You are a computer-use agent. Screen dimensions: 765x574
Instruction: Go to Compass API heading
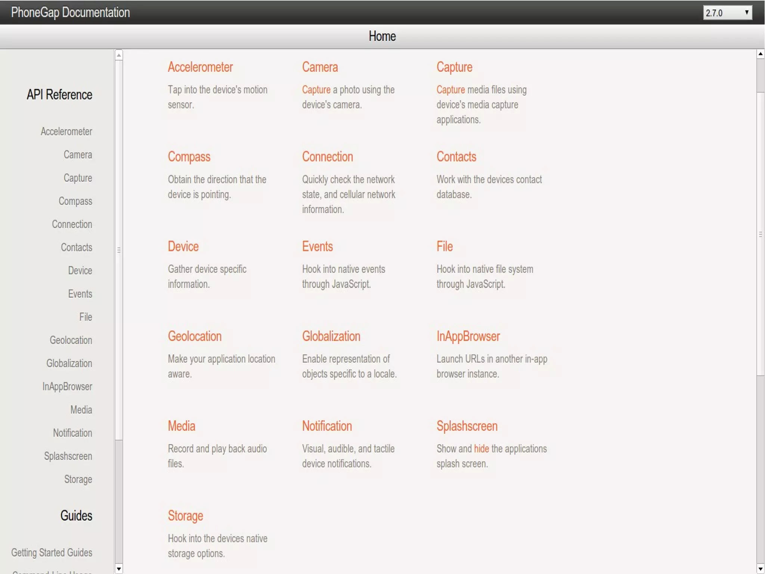[x=189, y=157]
